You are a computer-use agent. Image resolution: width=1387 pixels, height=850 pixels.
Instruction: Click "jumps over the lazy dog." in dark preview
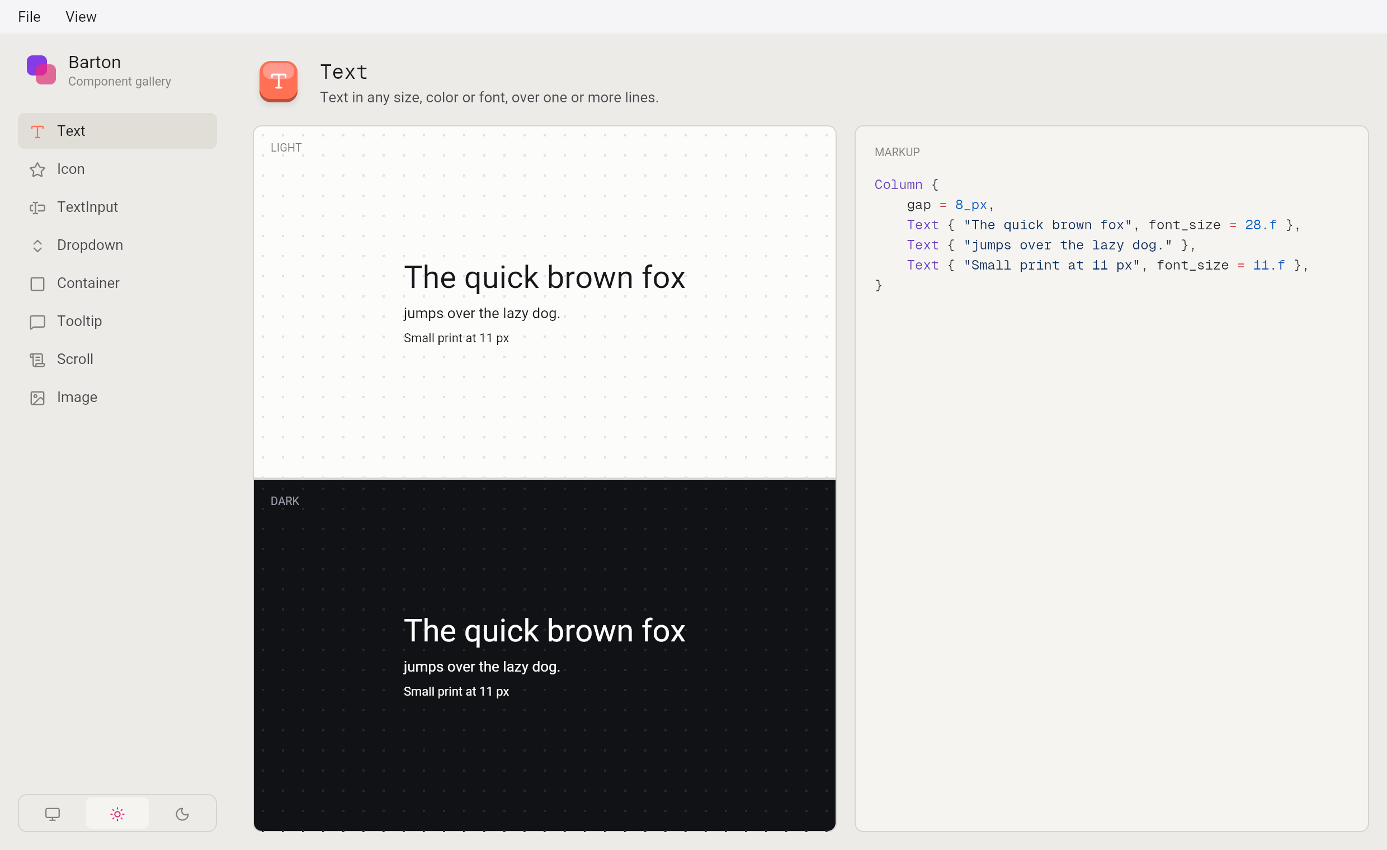click(482, 667)
